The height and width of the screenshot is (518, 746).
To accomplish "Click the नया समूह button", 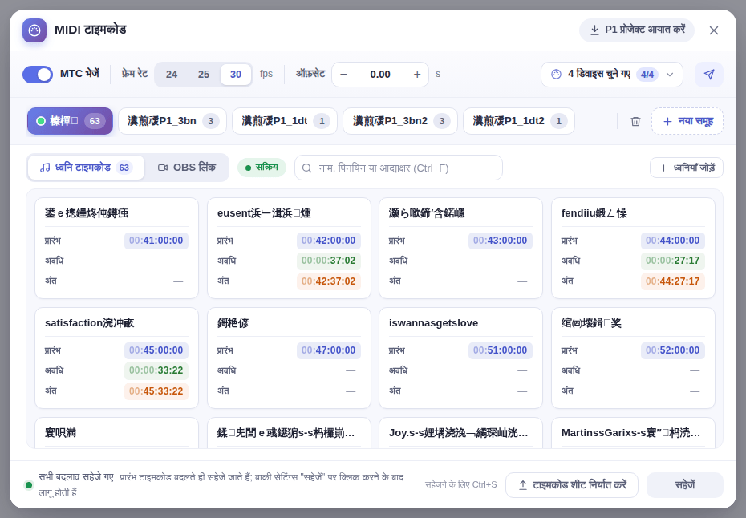I will pos(687,121).
